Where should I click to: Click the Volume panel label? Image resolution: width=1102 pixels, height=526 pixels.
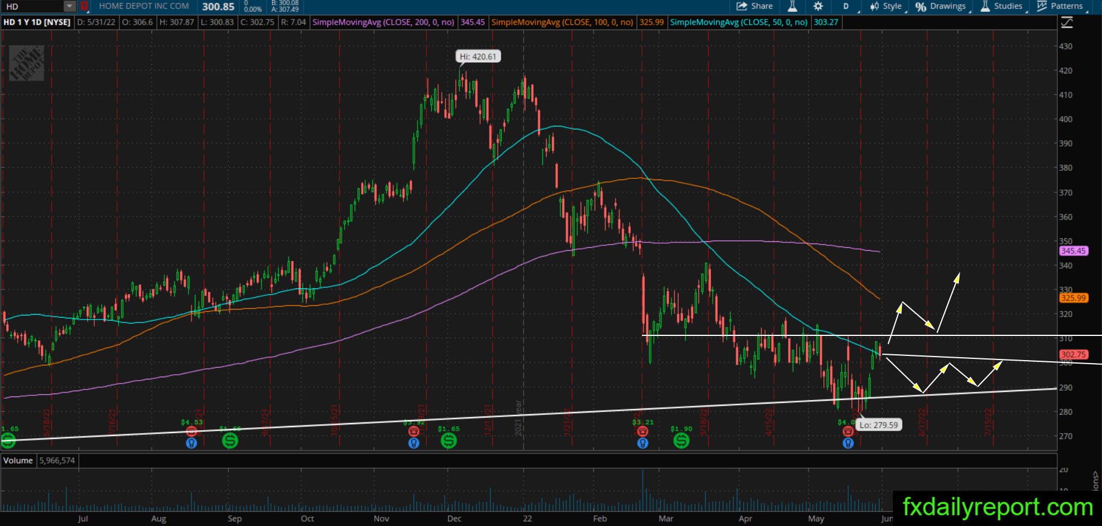(18, 461)
